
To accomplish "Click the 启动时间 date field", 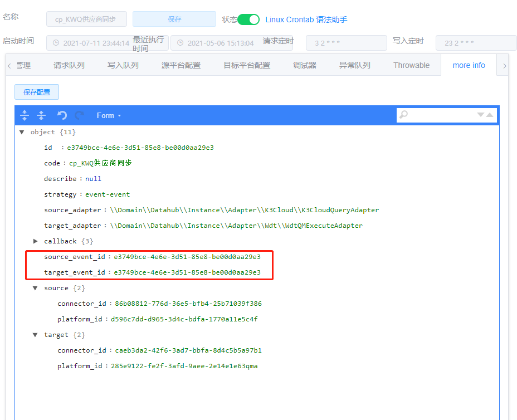I will click(108, 43).
